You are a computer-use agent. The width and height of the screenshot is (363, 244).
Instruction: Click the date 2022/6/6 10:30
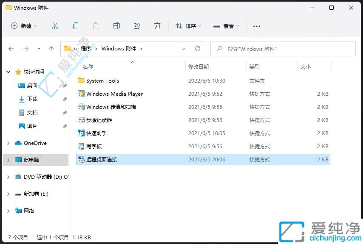coord(207,81)
